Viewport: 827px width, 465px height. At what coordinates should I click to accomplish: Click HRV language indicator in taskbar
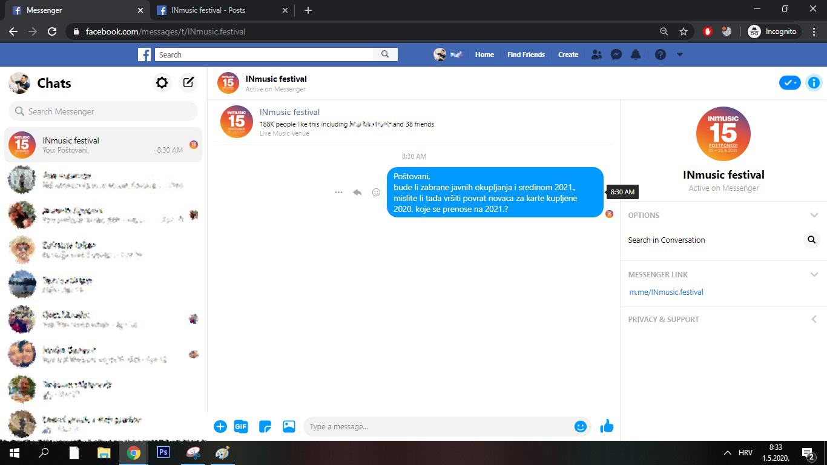pyautogui.click(x=745, y=453)
